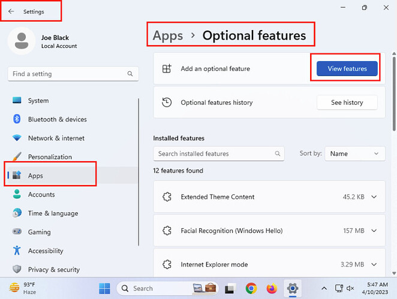Open Task View on the taskbar

click(x=230, y=288)
